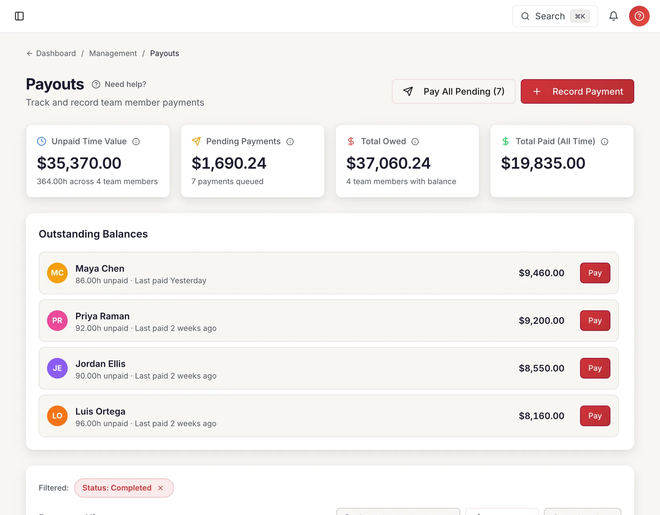Show info for Pending Payments

[290, 142]
